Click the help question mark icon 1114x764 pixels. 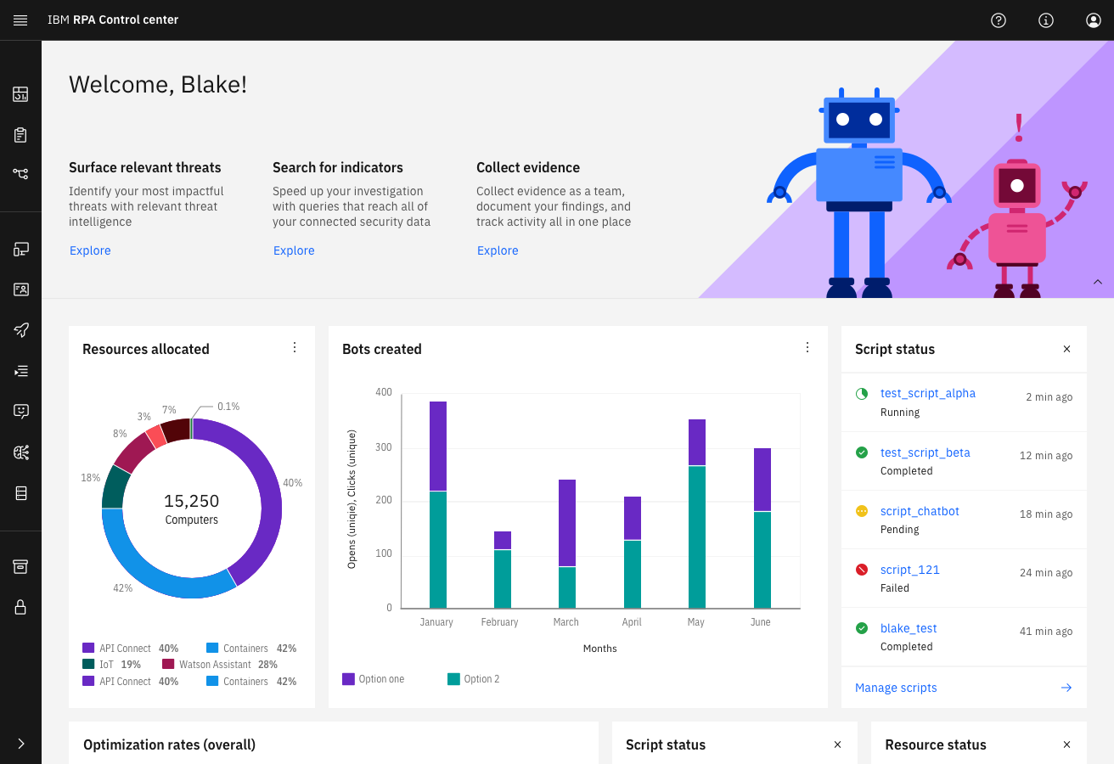tap(999, 20)
